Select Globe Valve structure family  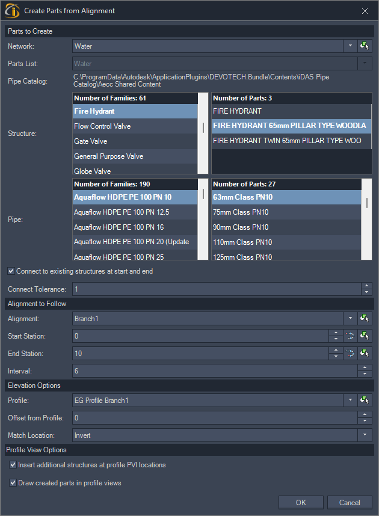pyautogui.click(x=135, y=169)
